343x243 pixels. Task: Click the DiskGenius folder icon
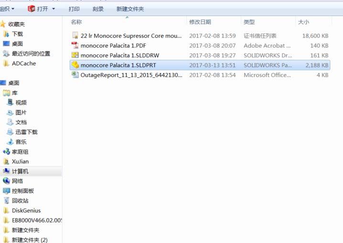[6, 211]
